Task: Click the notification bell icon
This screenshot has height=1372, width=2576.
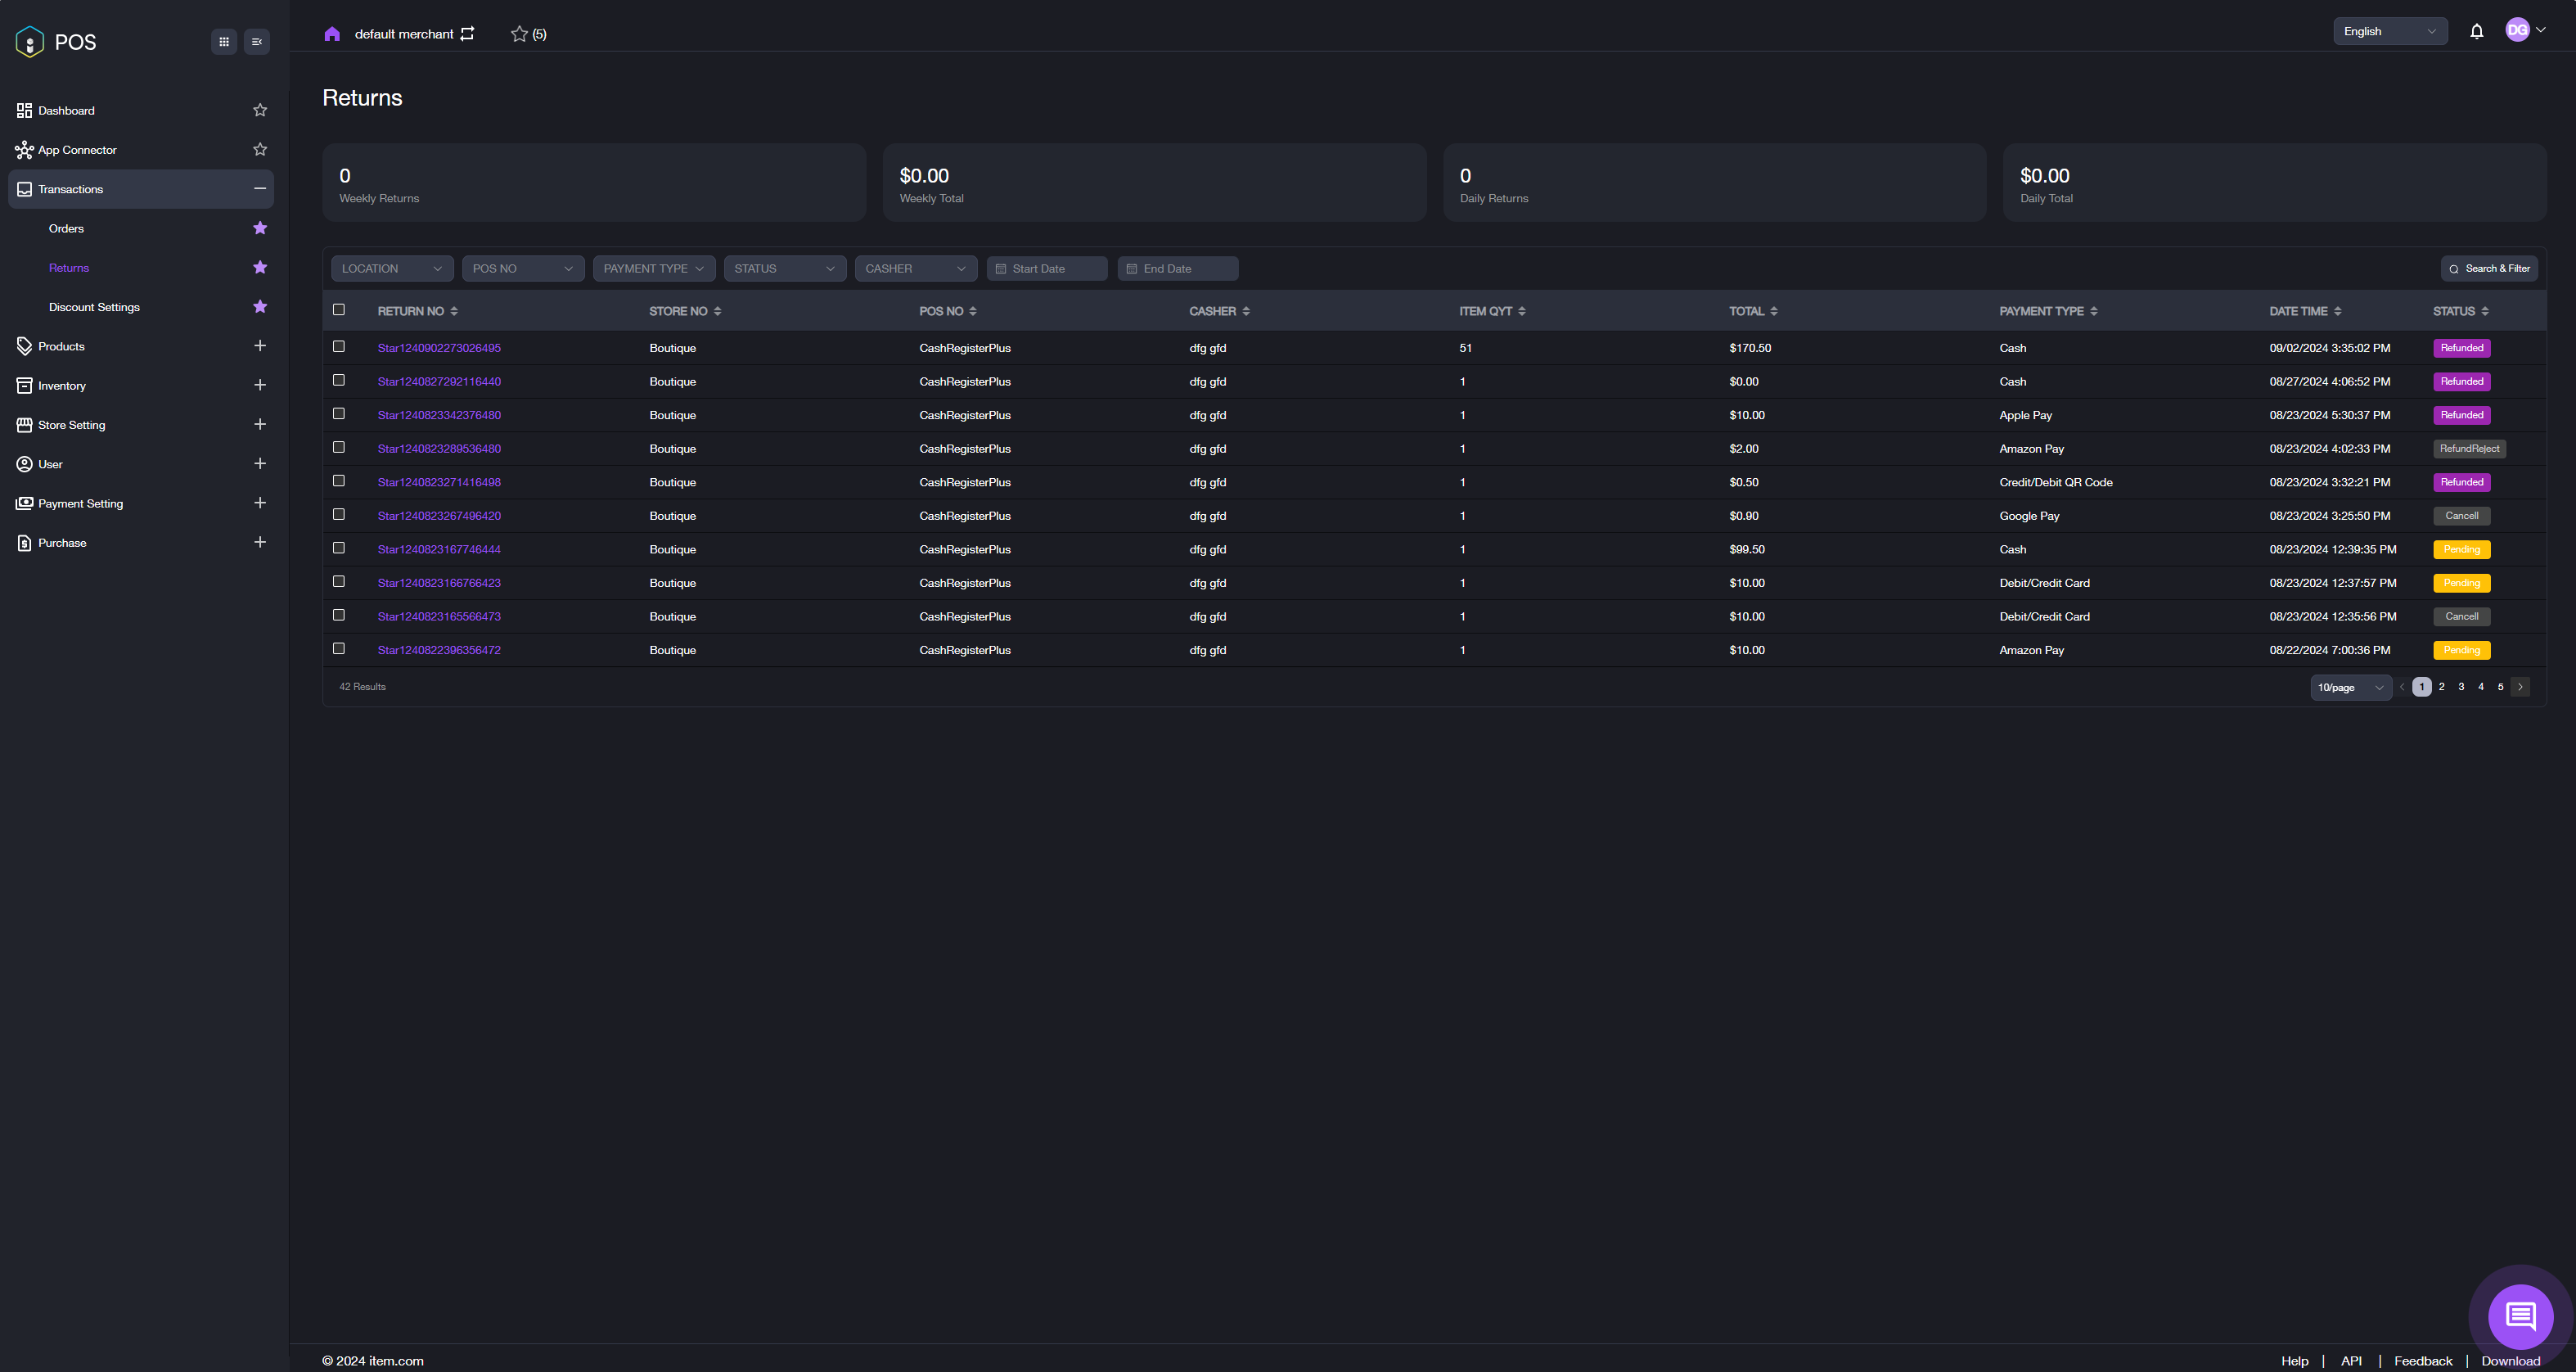Action: pyautogui.click(x=2476, y=31)
